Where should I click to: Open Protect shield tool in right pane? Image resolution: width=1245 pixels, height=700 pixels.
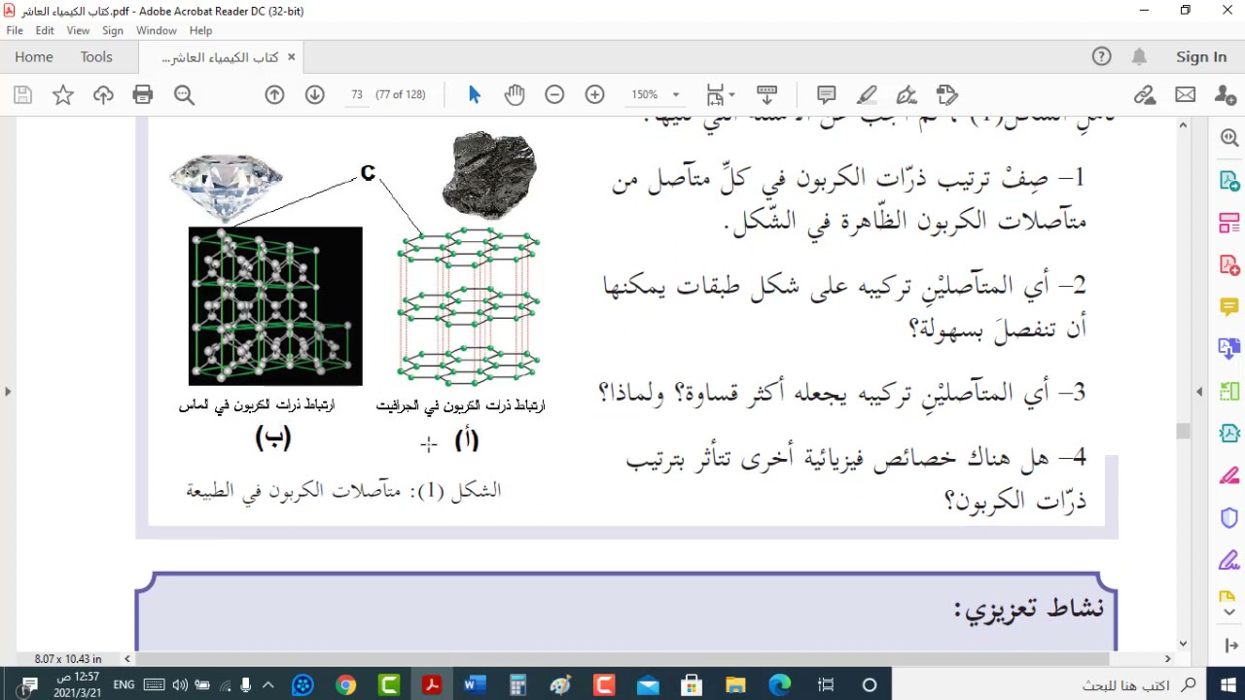coord(1228,517)
